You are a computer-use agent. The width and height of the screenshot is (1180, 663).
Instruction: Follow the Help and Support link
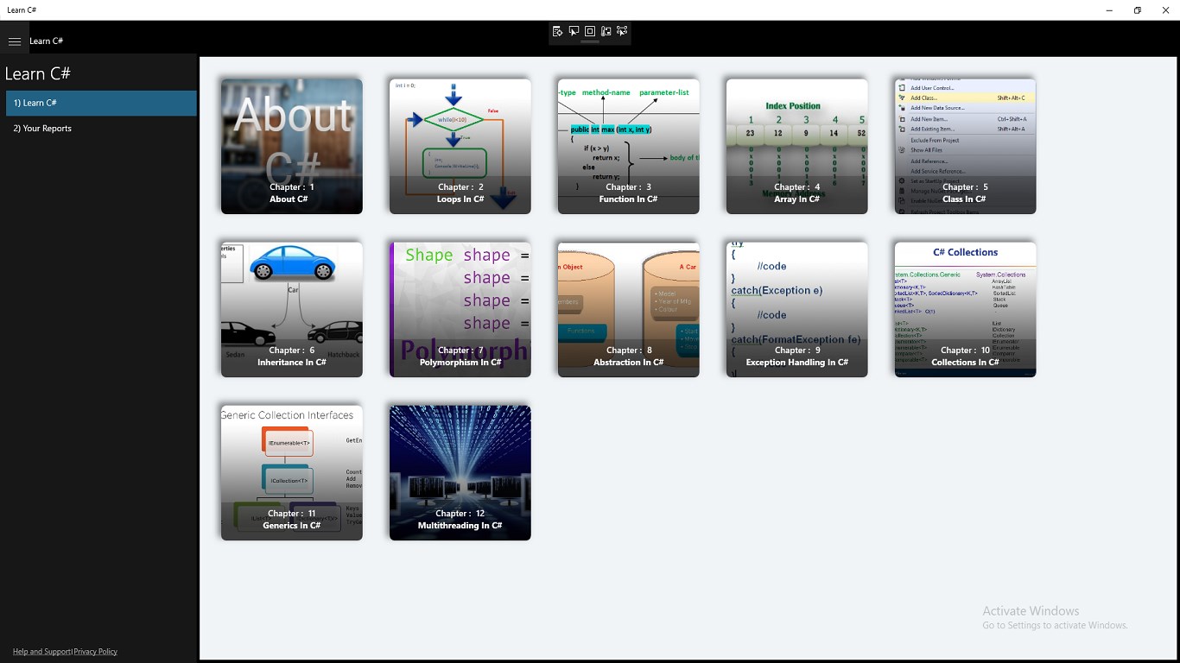point(42,652)
